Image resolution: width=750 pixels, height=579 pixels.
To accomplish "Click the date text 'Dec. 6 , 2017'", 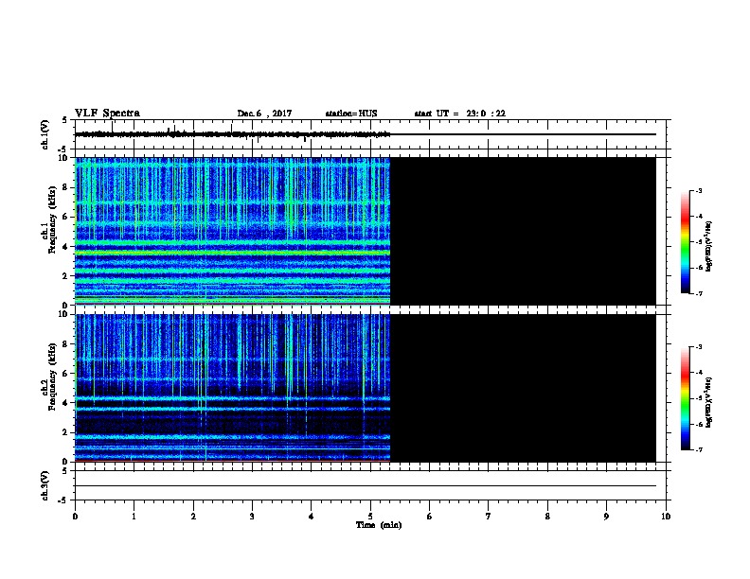I will [x=264, y=114].
